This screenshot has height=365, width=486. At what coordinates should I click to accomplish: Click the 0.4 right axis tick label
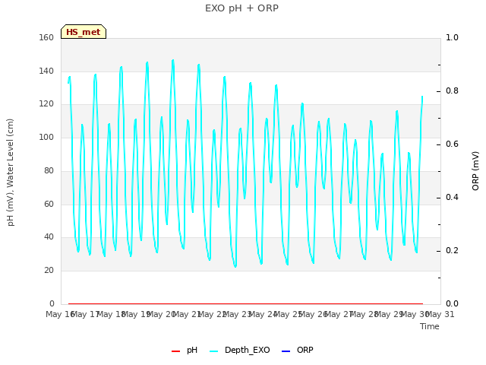click(x=452, y=197)
